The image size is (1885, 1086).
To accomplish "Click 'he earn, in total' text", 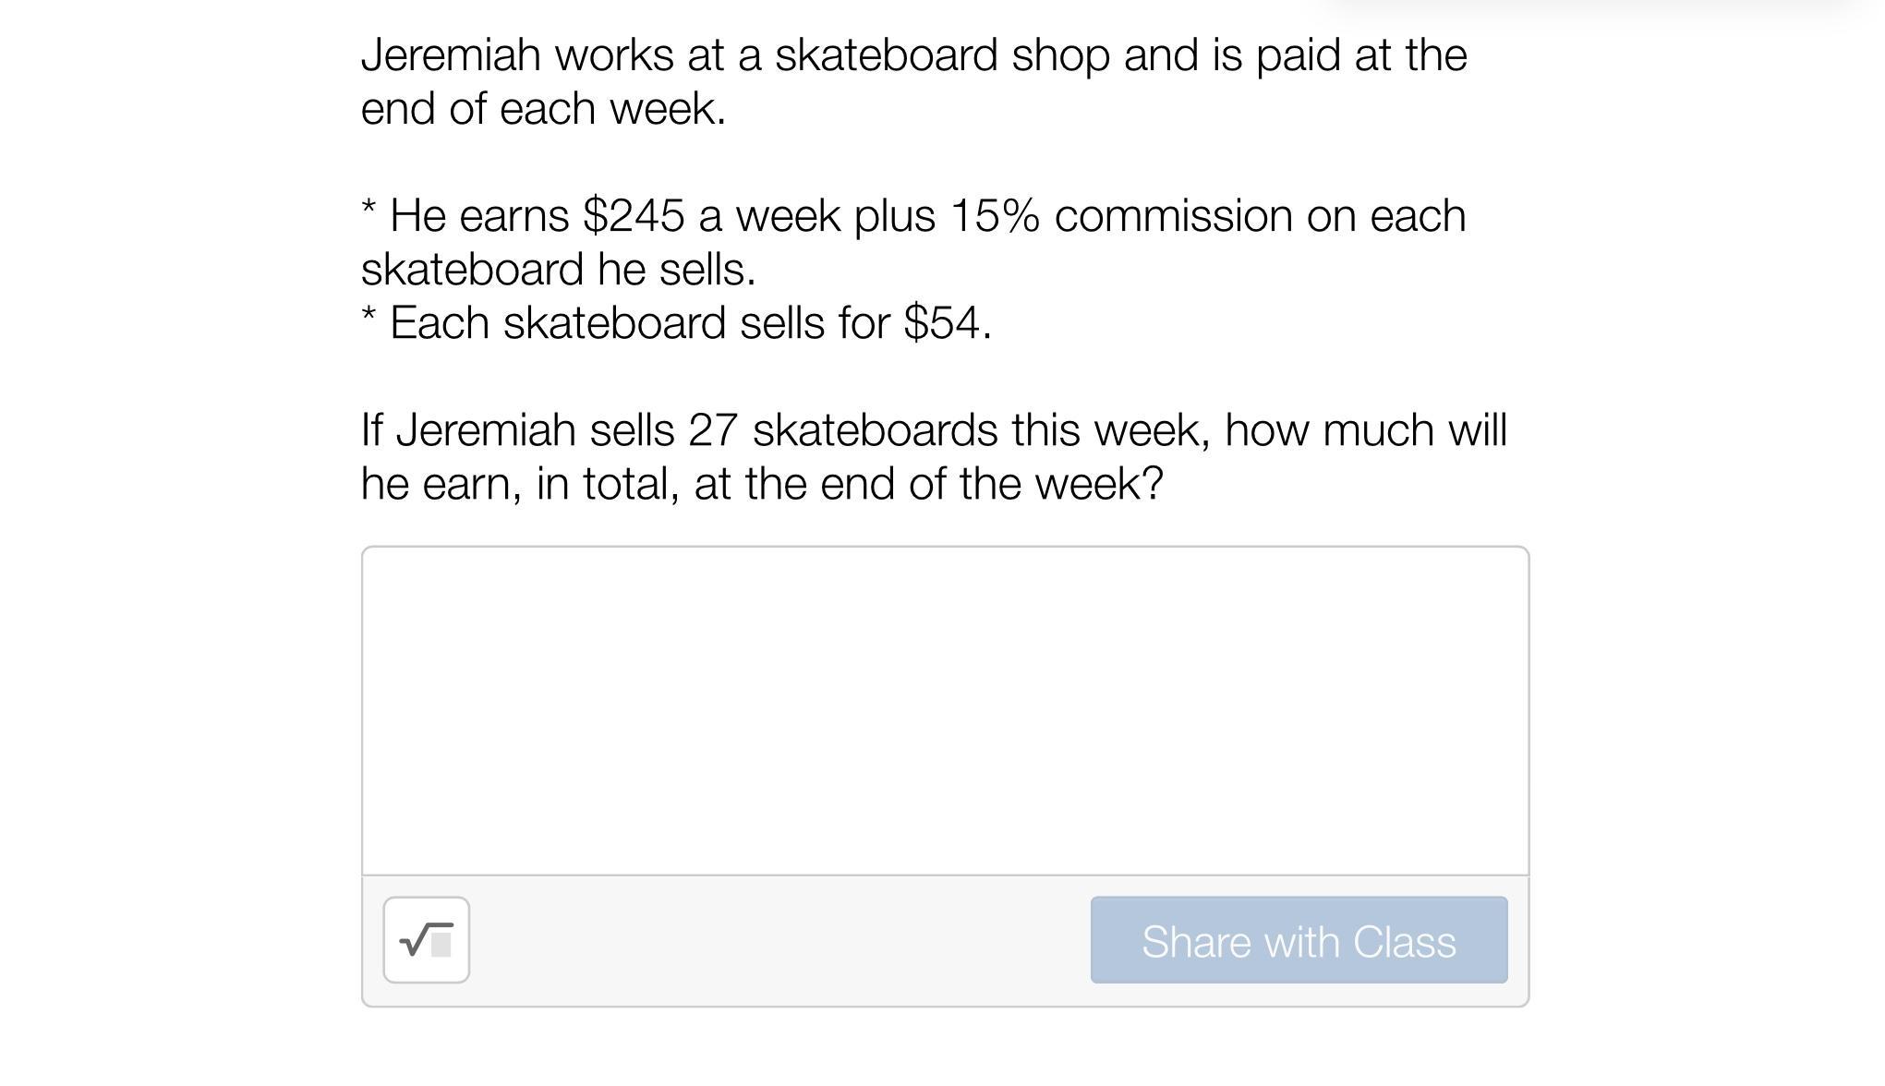I will point(519,484).
